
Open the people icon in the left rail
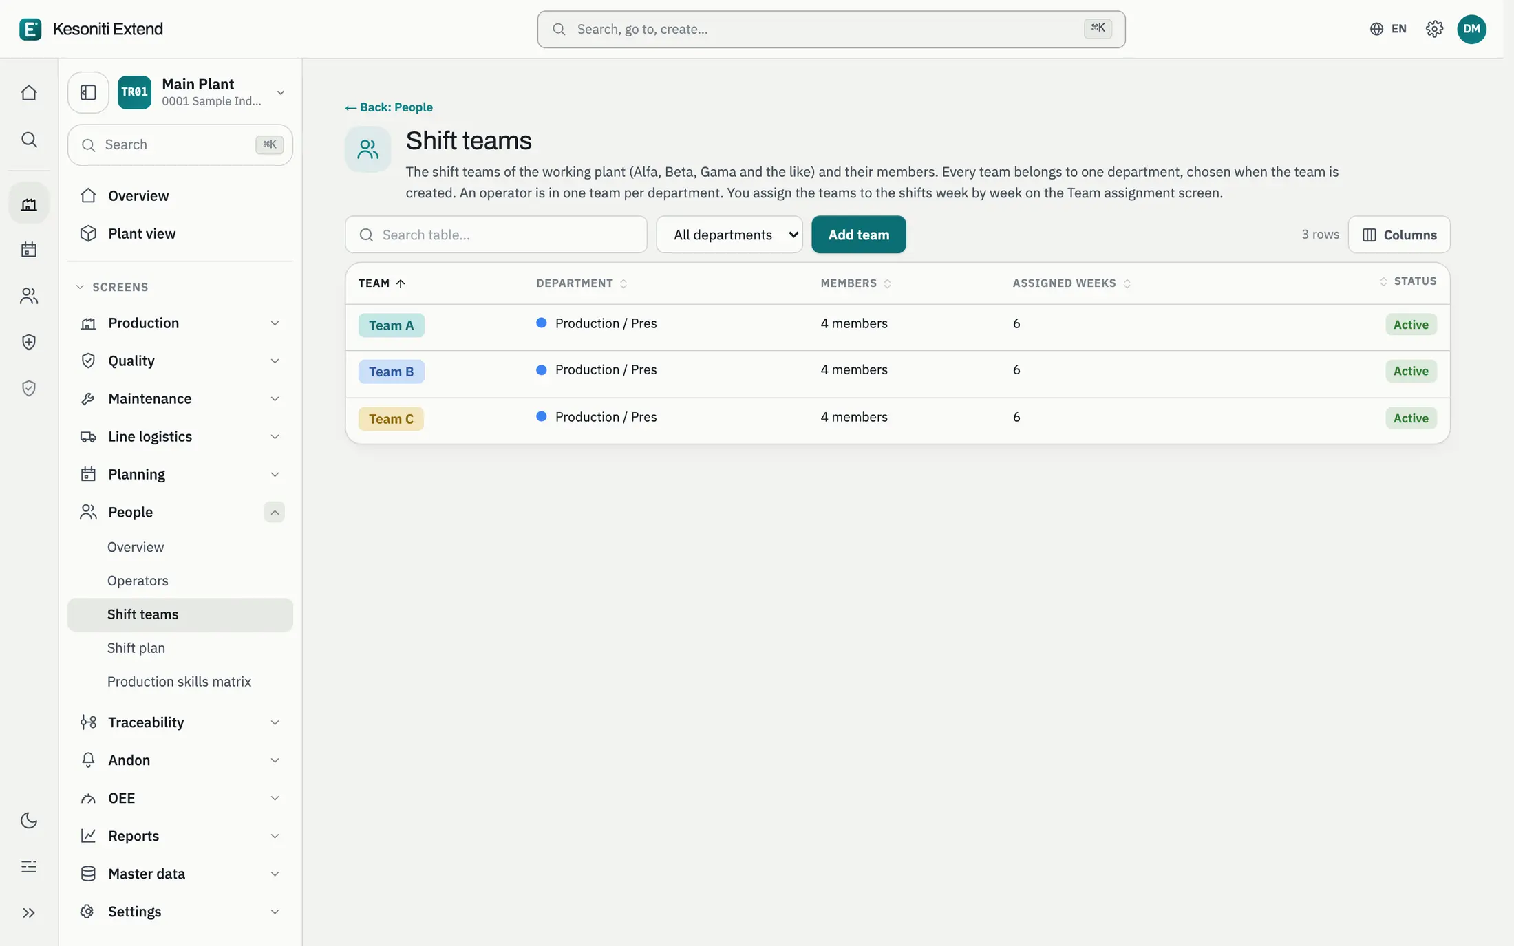pos(29,296)
